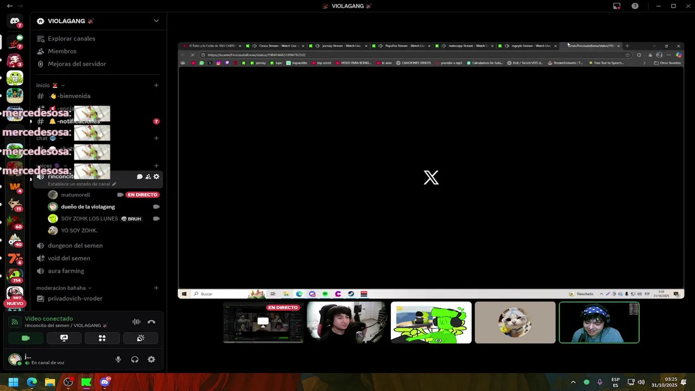Open Kick app from taskbar
The width and height of the screenshot is (695, 391).
pos(86,382)
